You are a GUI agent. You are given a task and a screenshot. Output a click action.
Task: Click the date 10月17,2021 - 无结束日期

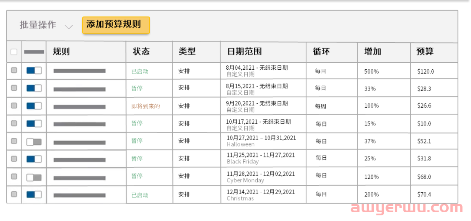click(258, 122)
